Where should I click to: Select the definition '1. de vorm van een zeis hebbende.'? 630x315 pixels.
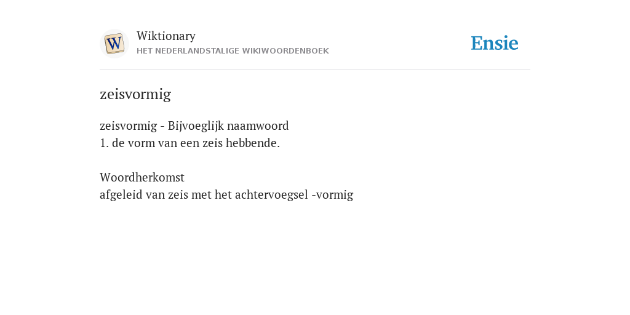(x=189, y=143)
